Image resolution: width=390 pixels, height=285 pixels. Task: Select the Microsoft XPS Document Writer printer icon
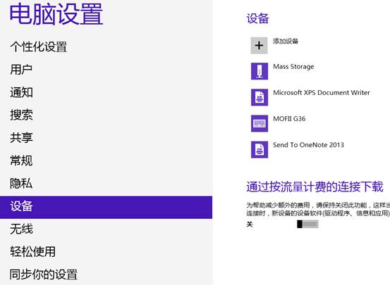[259, 97]
